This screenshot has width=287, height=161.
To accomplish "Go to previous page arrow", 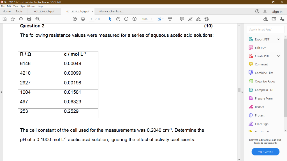I will click(x=75, y=19).
